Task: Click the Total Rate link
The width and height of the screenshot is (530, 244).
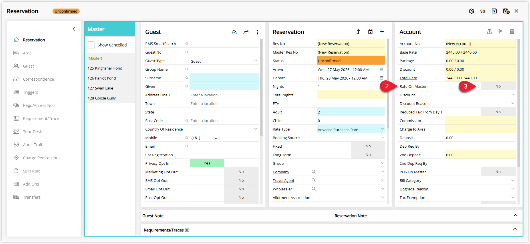Action: pos(408,78)
